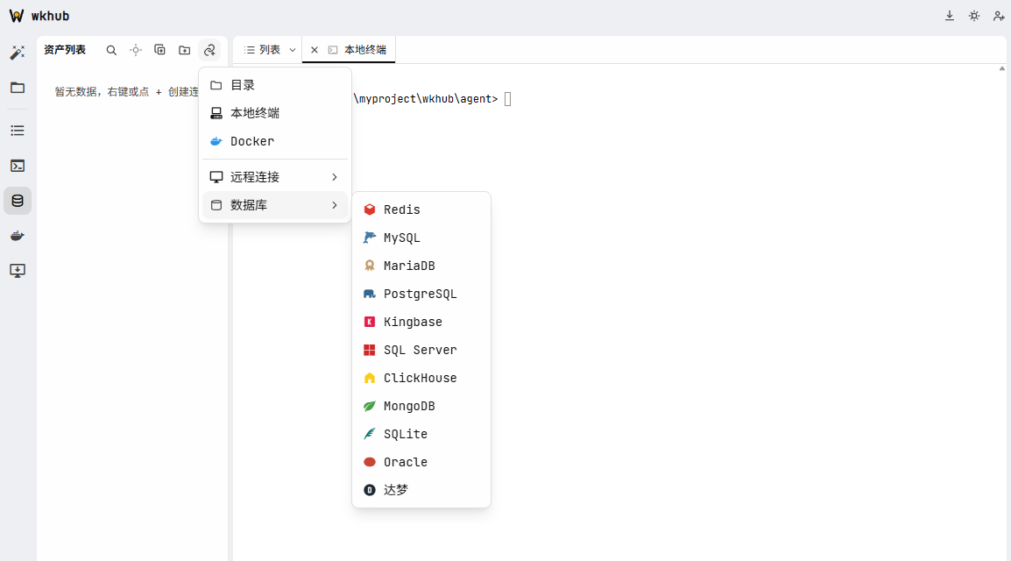This screenshot has width=1011, height=561.
Task: Select Redis database type
Action: point(421,209)
